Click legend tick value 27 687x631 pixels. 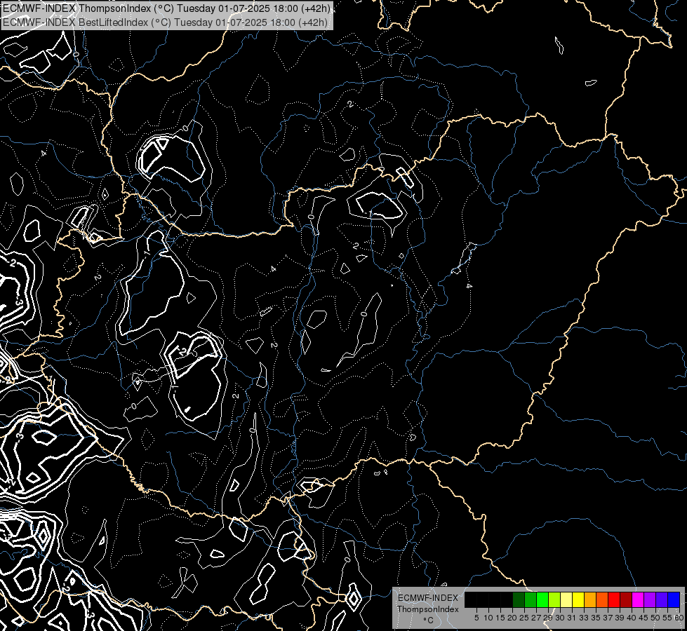(x=536, y=618)
